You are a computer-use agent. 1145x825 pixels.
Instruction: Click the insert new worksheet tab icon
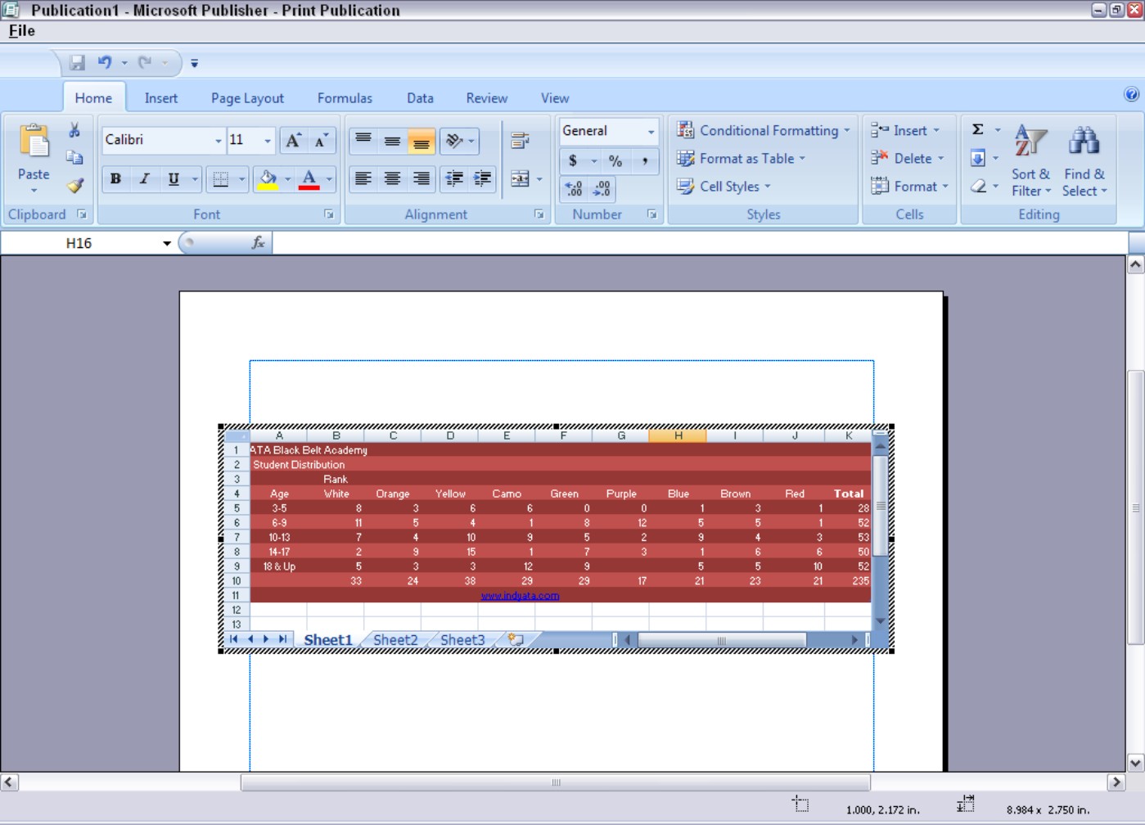pos(516,640)
